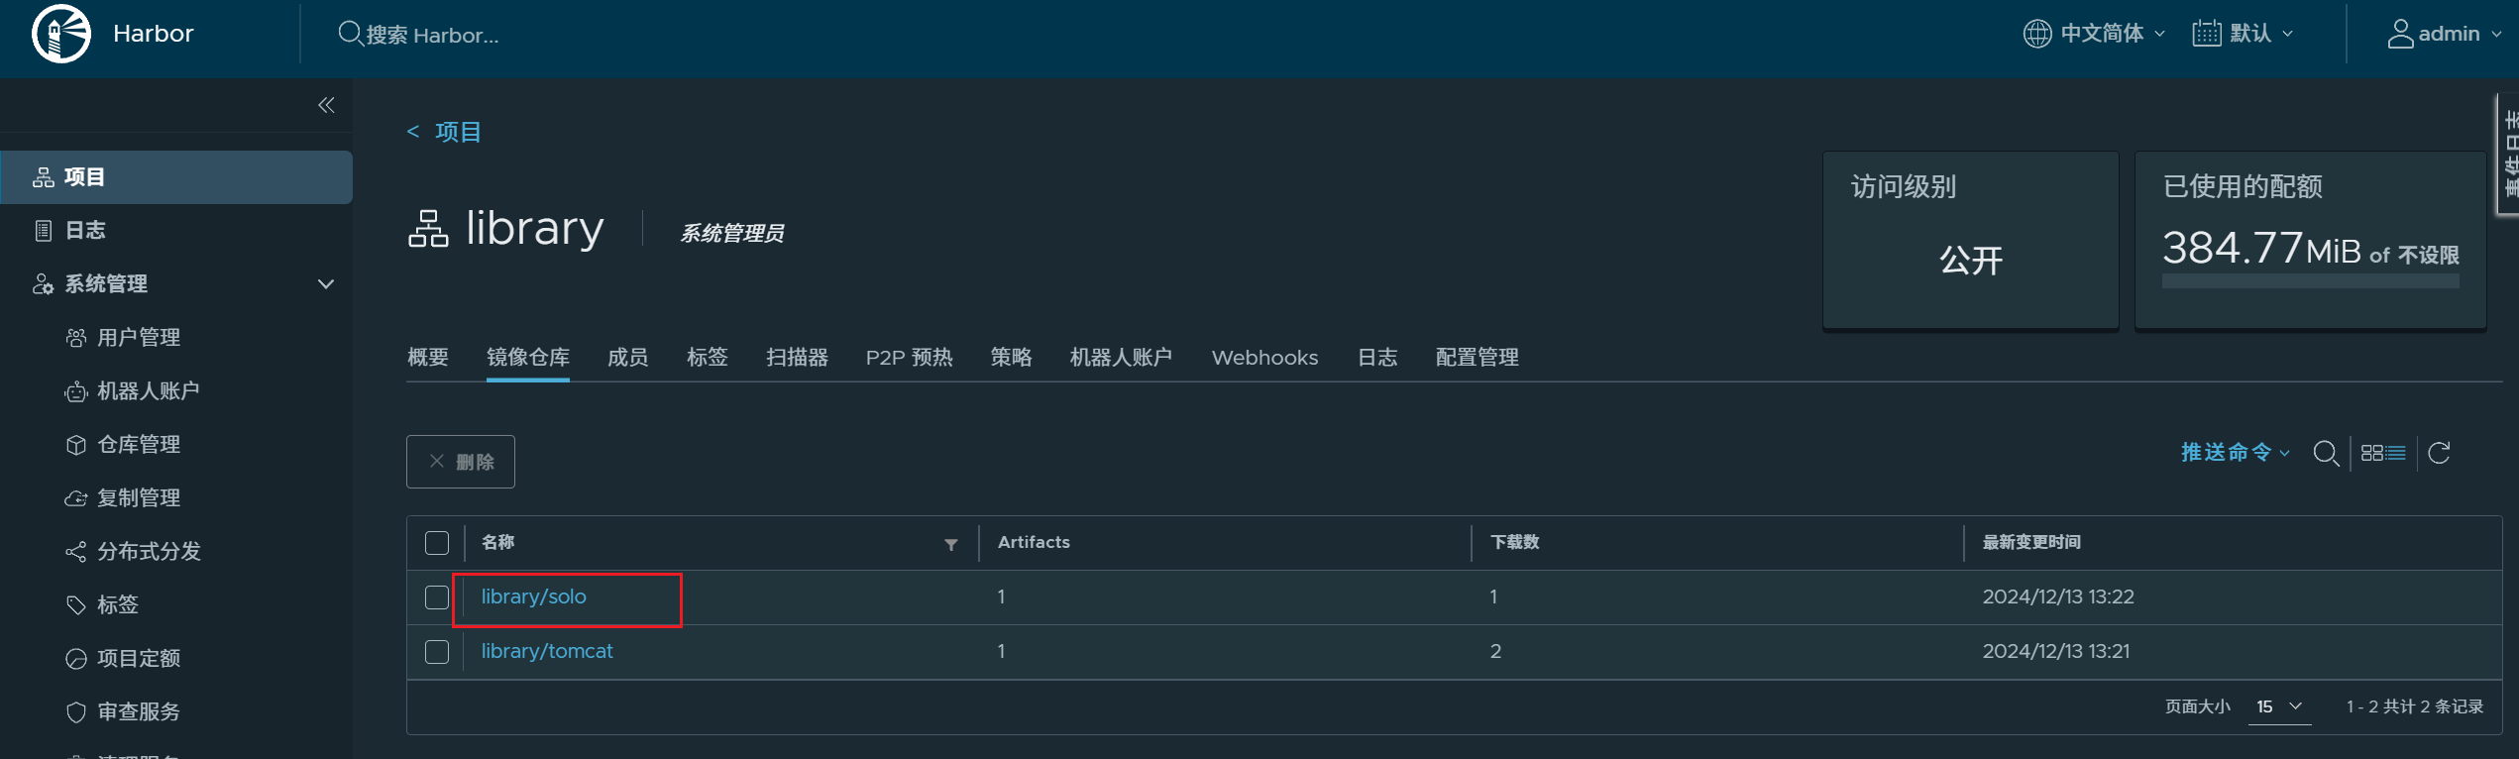Click the search magnifier in table toolbar
2519x759 pixels.
point(2326,454)
